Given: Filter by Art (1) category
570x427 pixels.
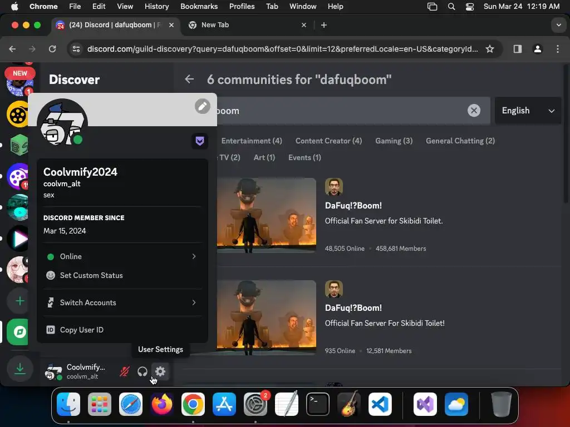Looking at the screenshot, I should pos(264,157).
